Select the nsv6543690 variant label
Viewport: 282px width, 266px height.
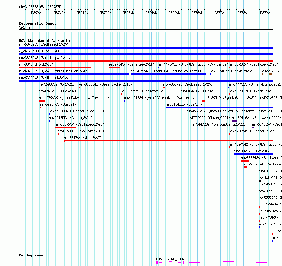(267, 124)
